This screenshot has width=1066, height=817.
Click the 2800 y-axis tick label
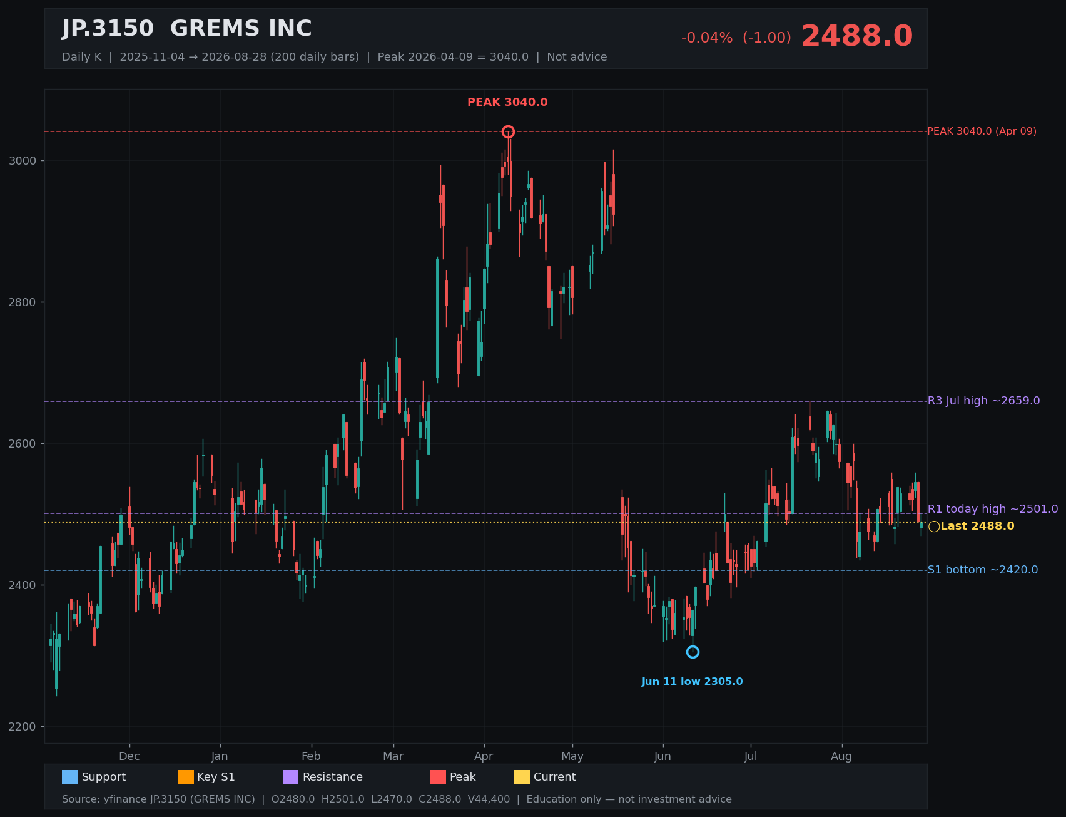(x=23, y=302)
